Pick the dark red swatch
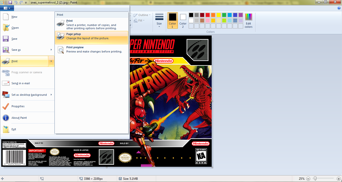342x182 pixels. coord(202,15)
